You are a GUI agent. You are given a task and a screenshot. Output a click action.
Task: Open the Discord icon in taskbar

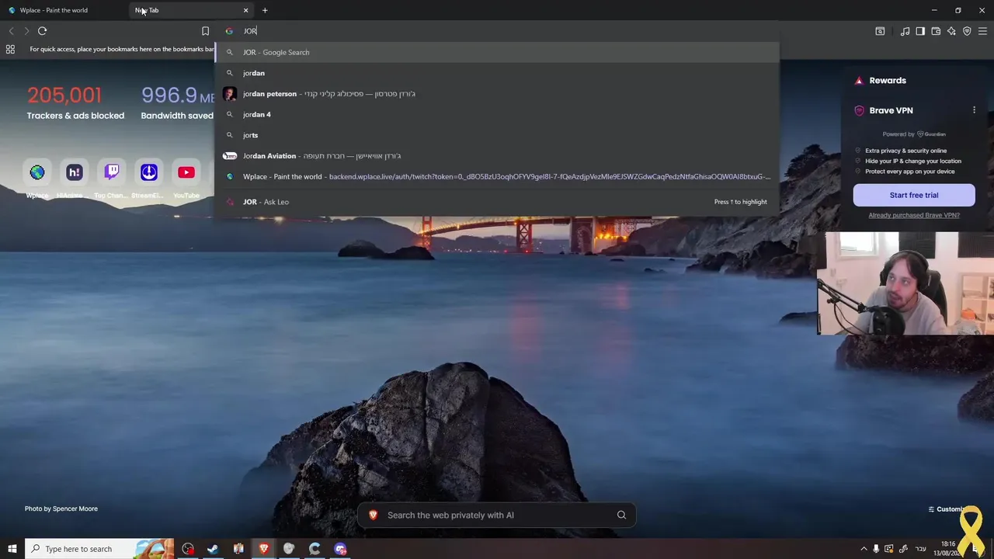tap(340, 549)
